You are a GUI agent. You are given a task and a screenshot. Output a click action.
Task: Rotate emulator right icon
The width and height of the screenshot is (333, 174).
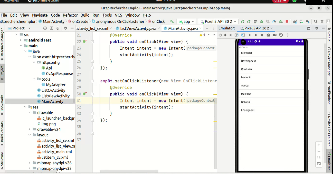click(243, 35)
